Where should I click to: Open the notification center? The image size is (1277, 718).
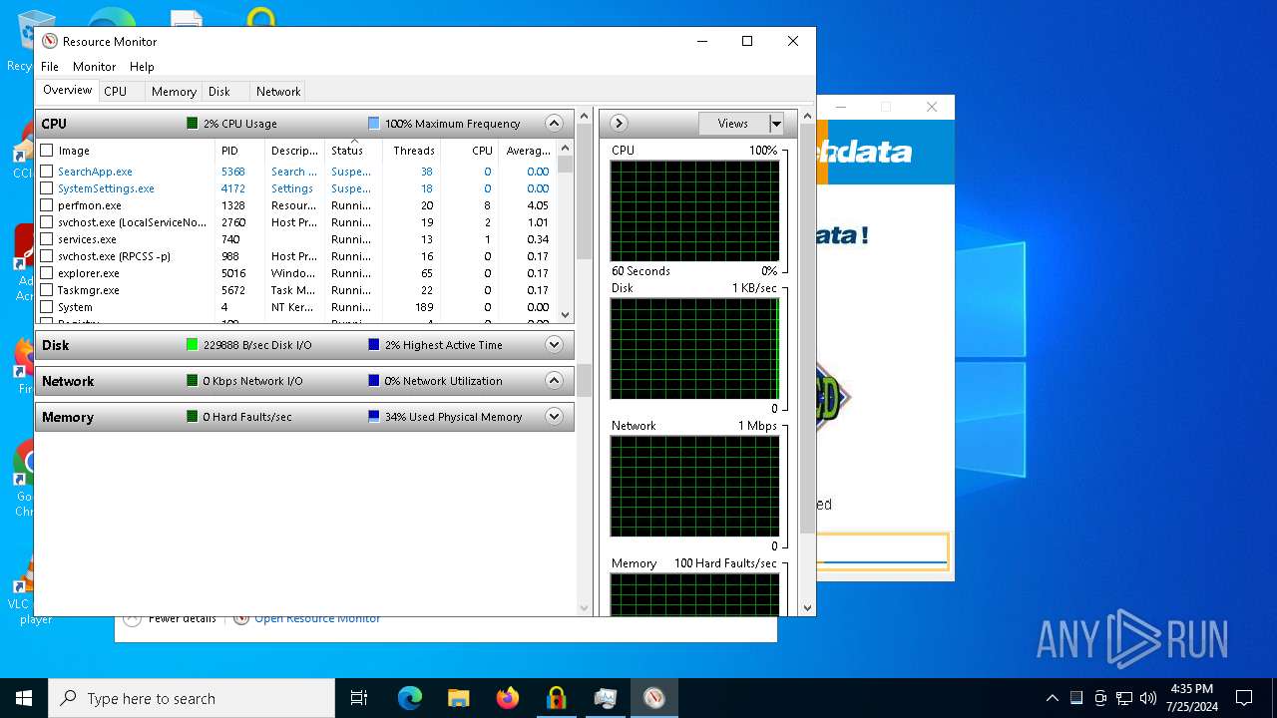coord(1244,698)
